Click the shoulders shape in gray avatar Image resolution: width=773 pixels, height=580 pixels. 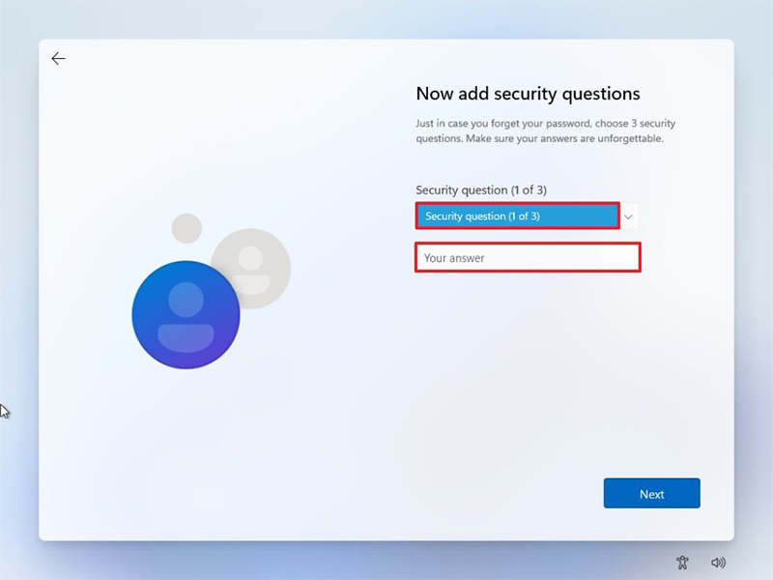pos(251,284)
